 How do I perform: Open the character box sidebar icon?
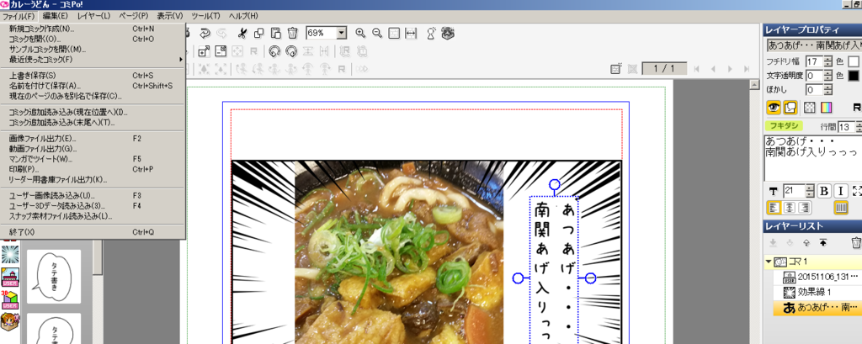(x=10, y=321)
